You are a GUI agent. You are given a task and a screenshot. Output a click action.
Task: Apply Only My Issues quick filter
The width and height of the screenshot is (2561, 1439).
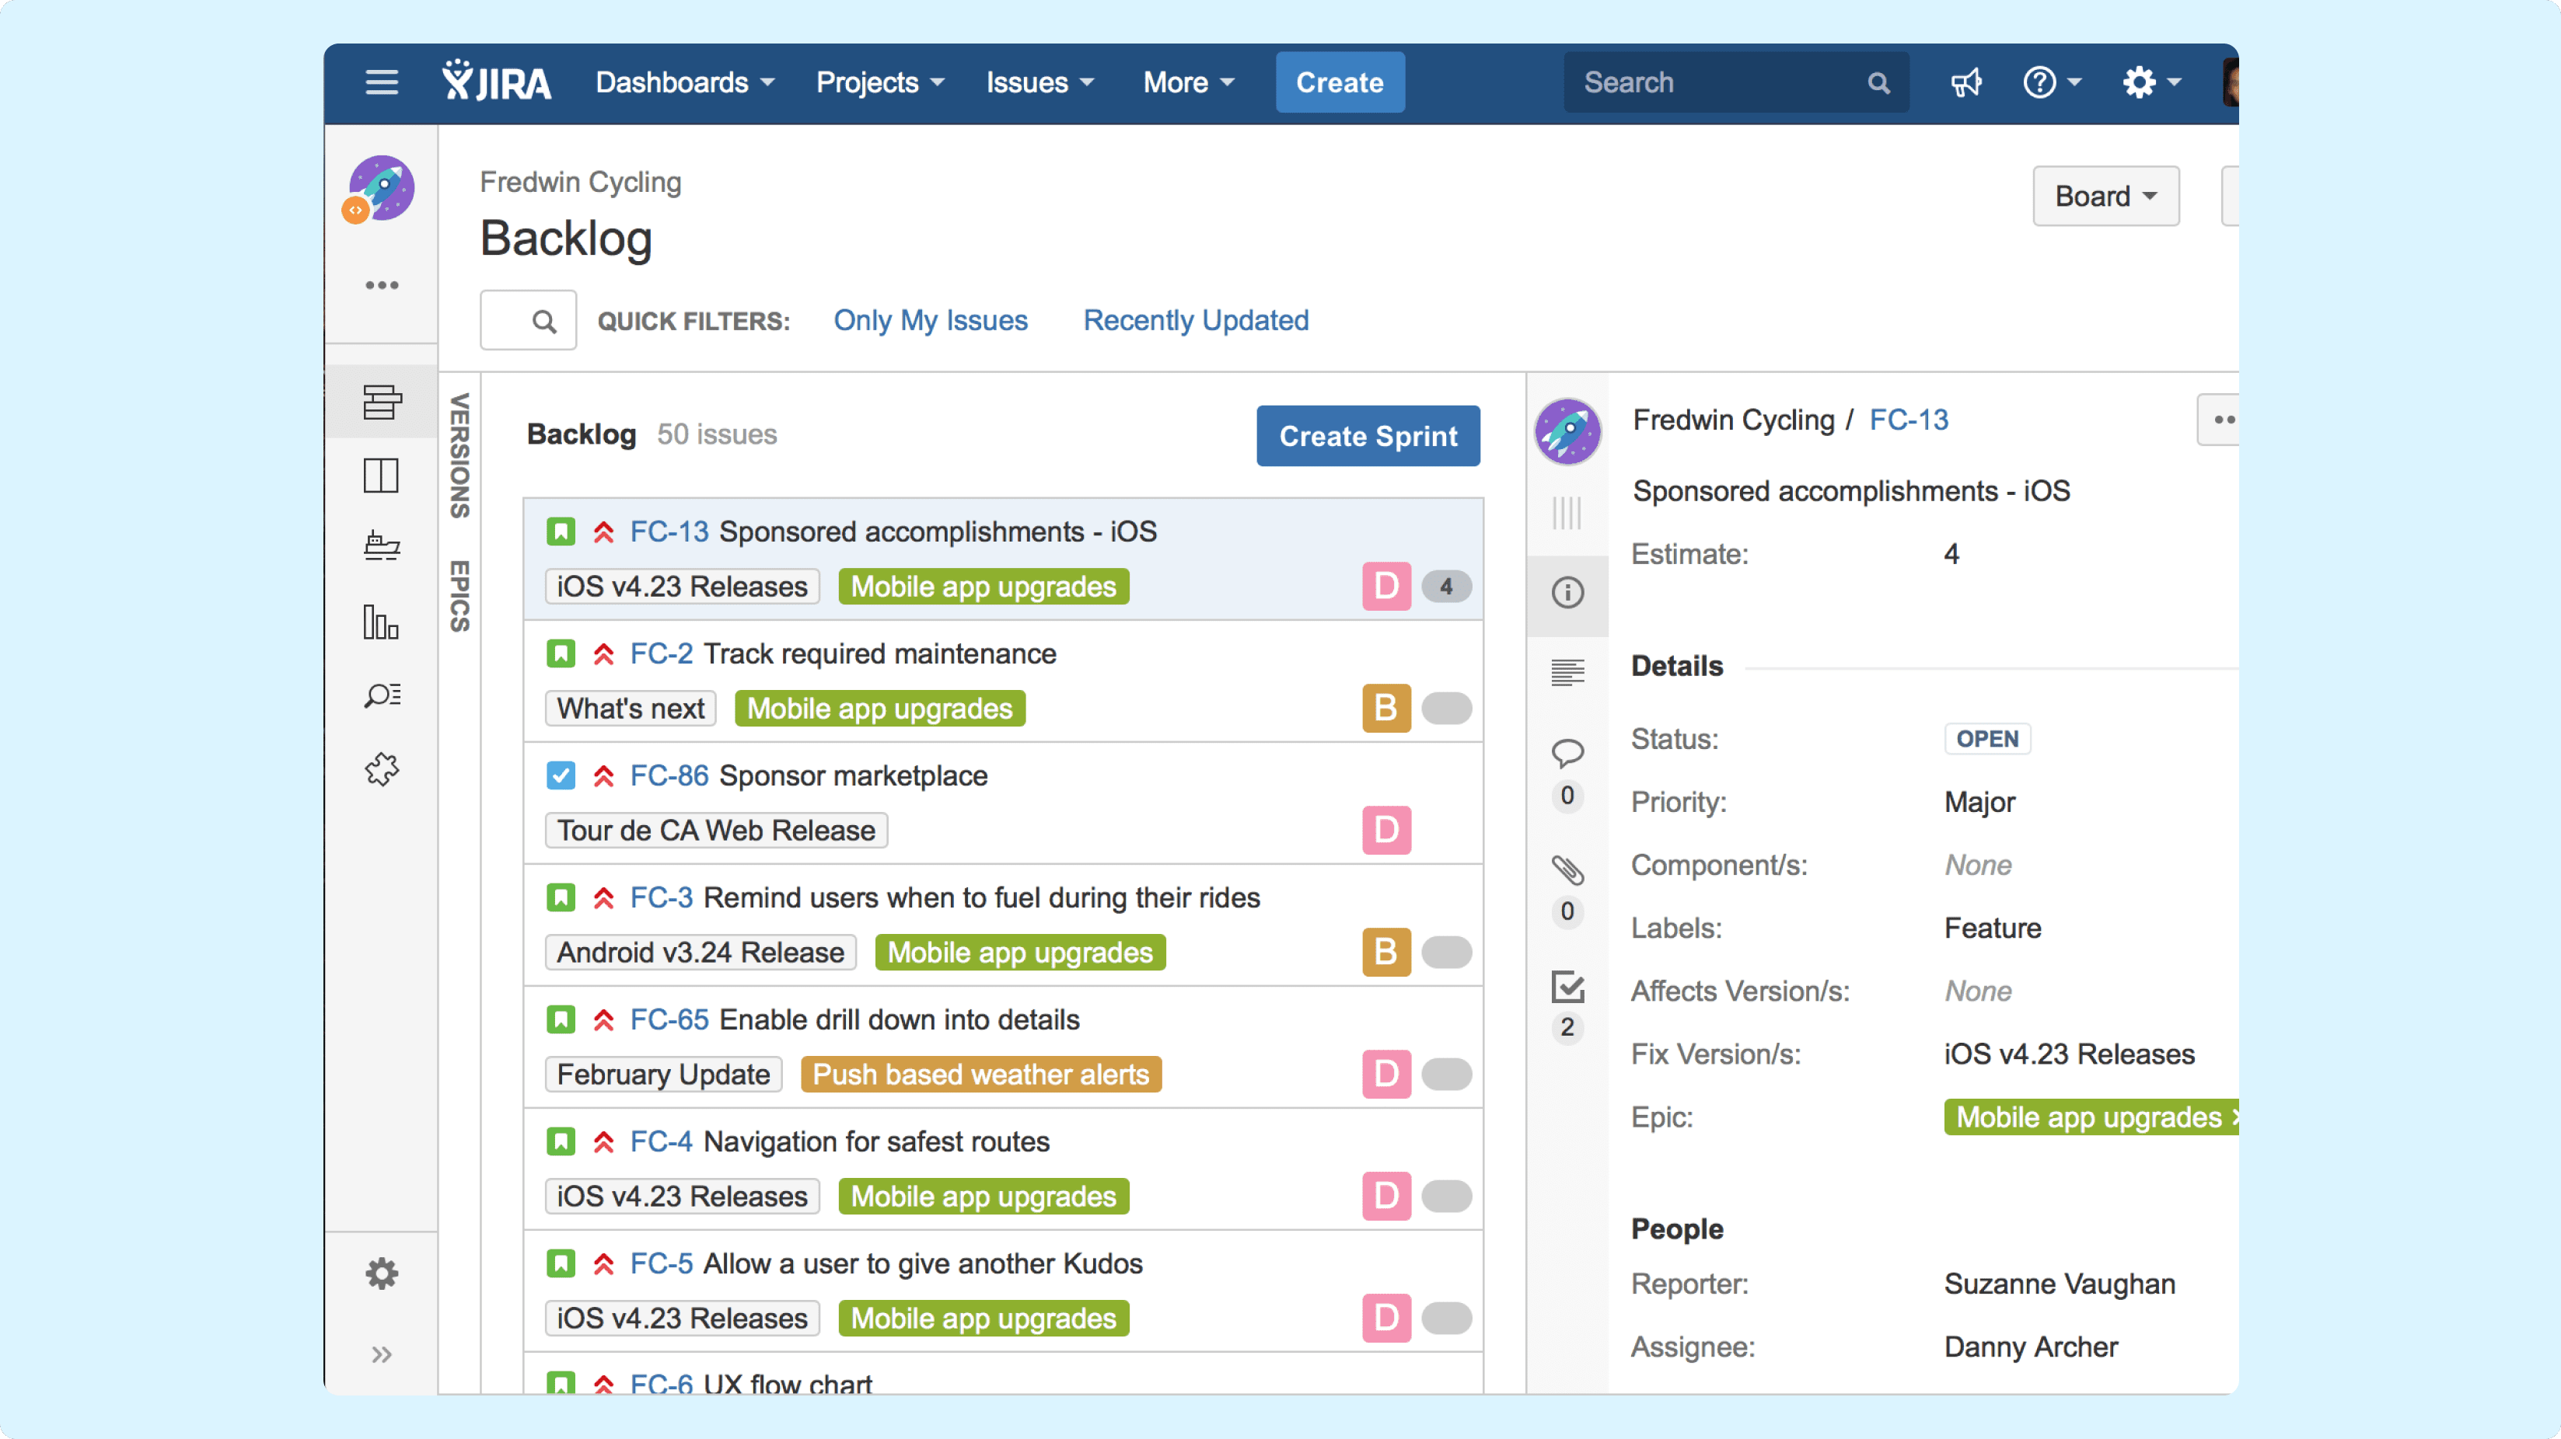931,320
